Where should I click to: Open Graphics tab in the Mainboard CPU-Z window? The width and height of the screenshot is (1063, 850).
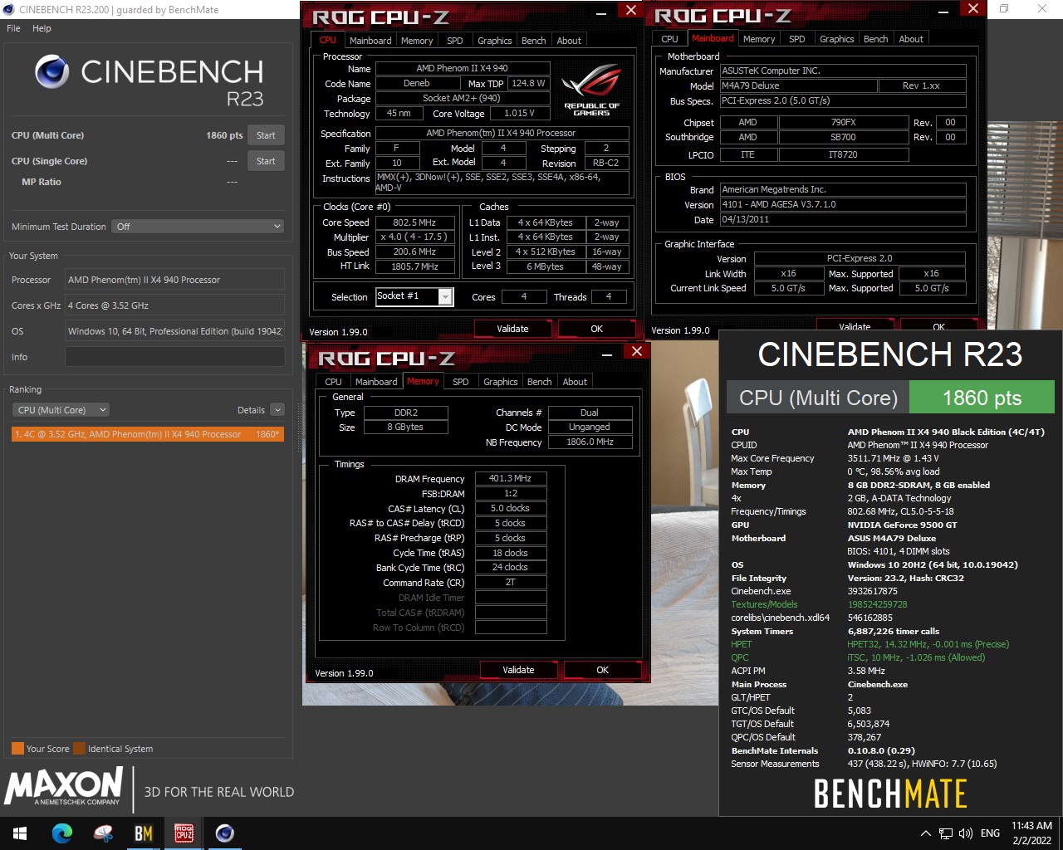[837, 39]
